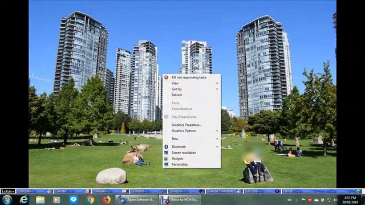
Task: Launch Firefox from taskbar
Action: [107, 200]
